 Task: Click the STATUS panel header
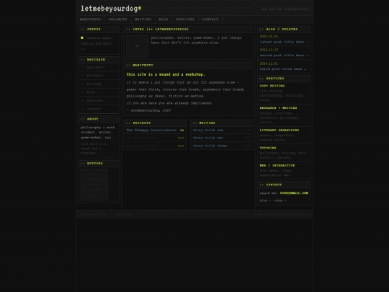pos(99,30)
